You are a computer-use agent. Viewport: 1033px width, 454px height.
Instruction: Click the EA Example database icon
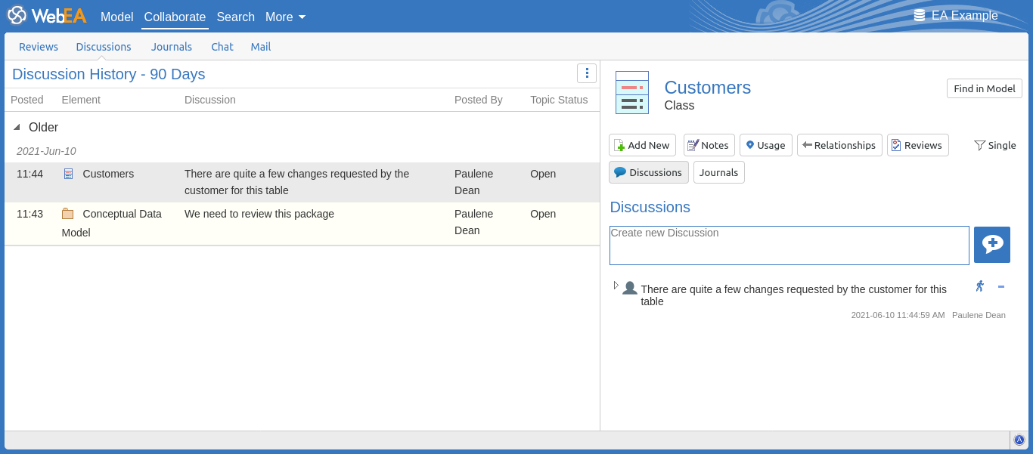coord(920,16)
